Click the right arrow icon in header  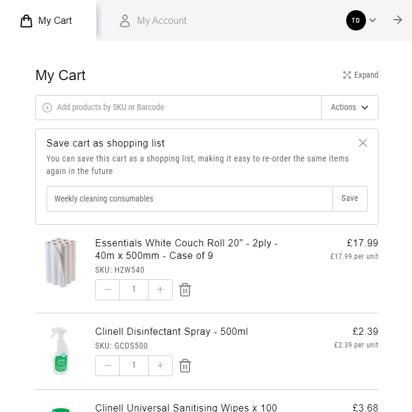point(398,20)
